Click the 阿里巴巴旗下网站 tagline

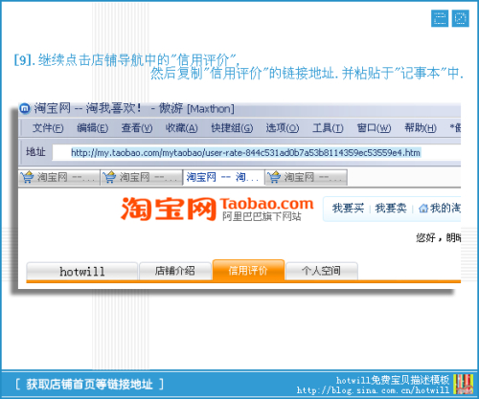point(262,216)
